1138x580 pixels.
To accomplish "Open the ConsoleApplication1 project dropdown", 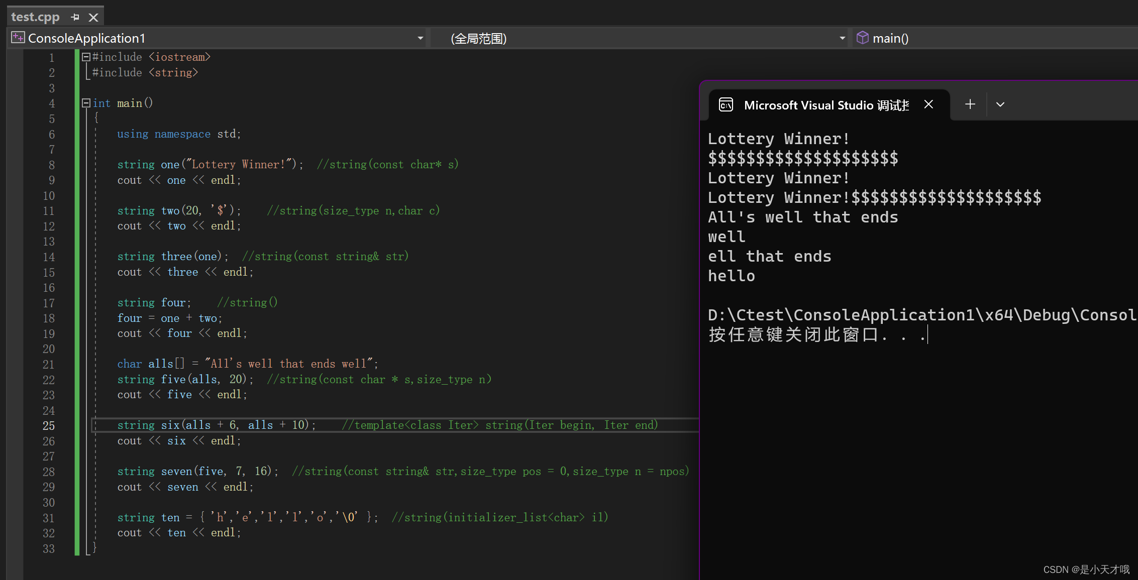I will tap(421, 38).
